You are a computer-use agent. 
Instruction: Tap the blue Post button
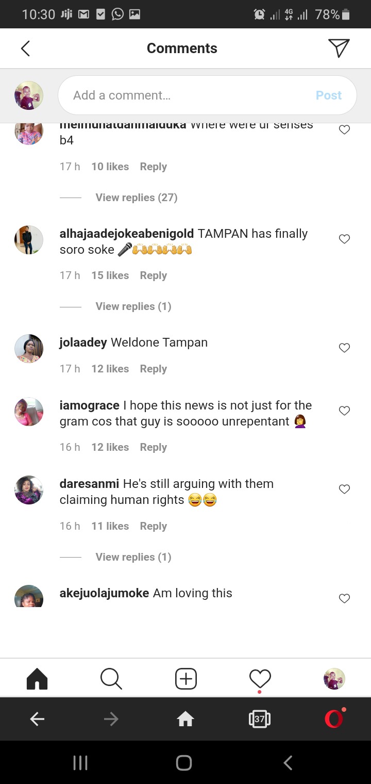point(329,95)
